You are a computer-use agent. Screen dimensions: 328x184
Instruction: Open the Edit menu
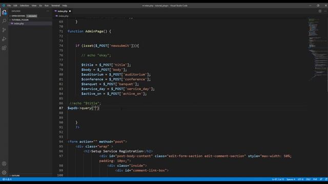[15, 6]
